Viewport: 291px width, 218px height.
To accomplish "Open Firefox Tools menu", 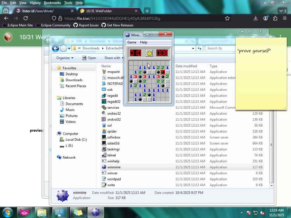I will (68, 3).
